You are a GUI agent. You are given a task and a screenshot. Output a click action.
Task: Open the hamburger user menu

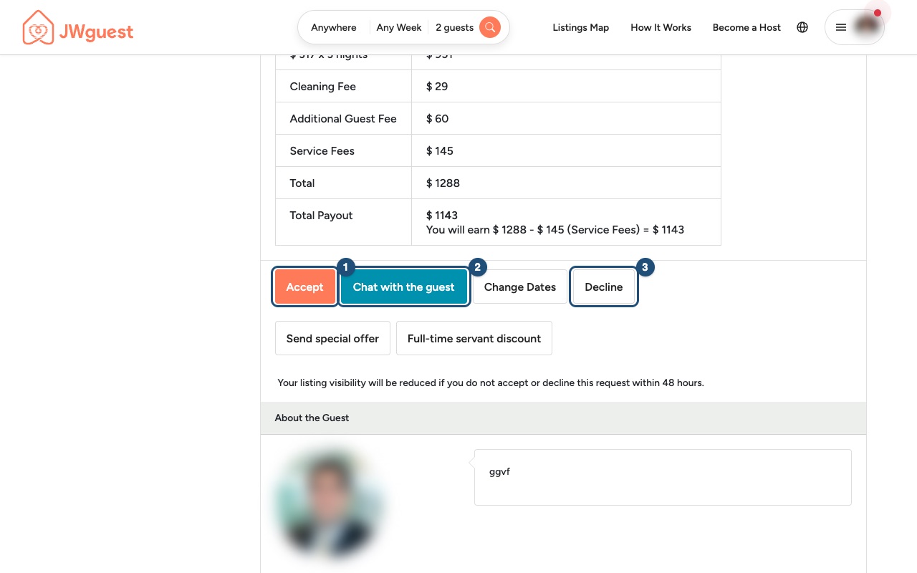[x=841, y=27]
